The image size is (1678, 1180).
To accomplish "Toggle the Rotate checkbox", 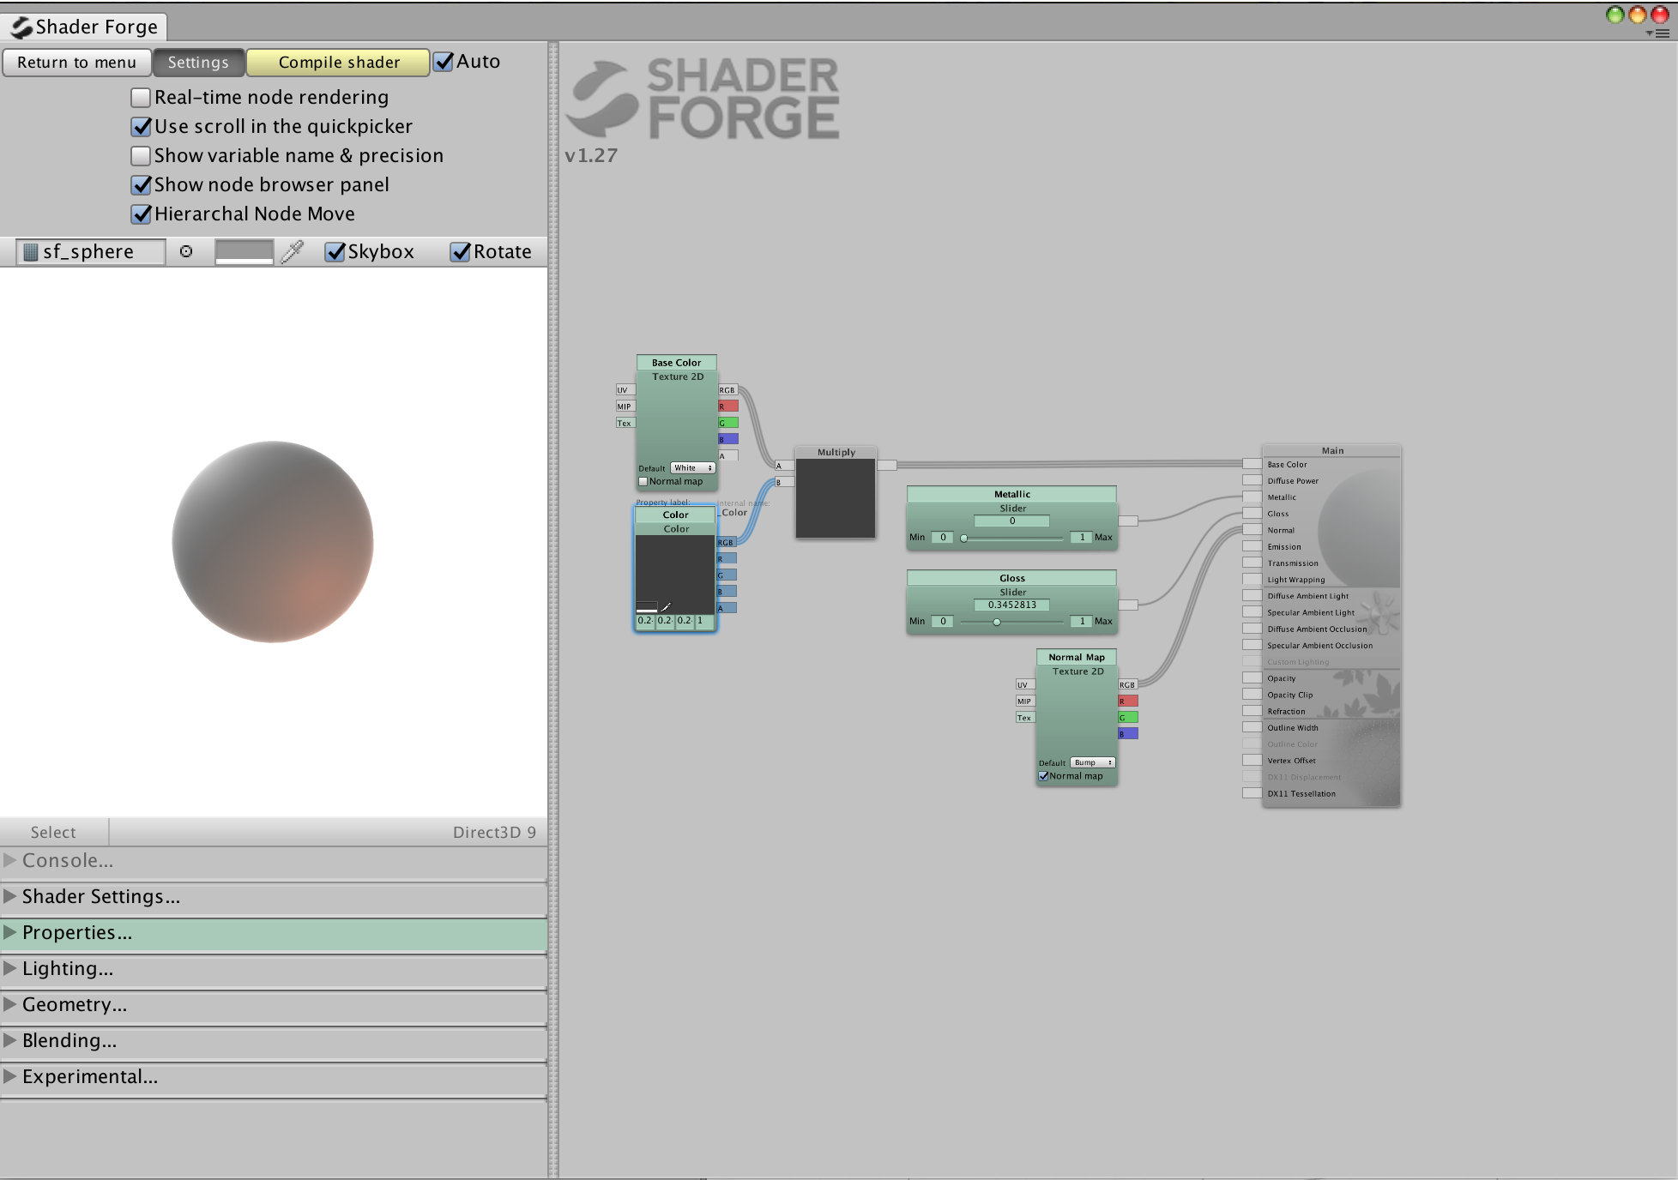I will pos(461,251).
